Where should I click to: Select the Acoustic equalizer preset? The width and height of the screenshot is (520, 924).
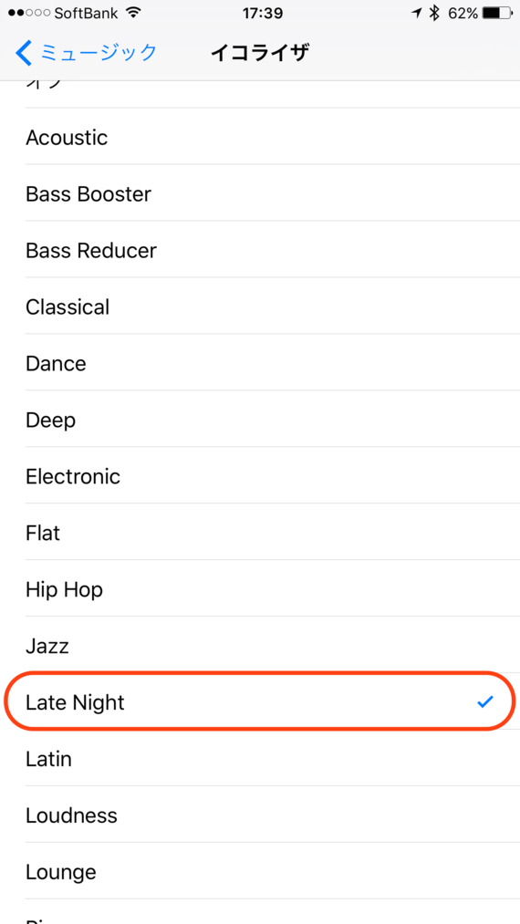[260, 138]
